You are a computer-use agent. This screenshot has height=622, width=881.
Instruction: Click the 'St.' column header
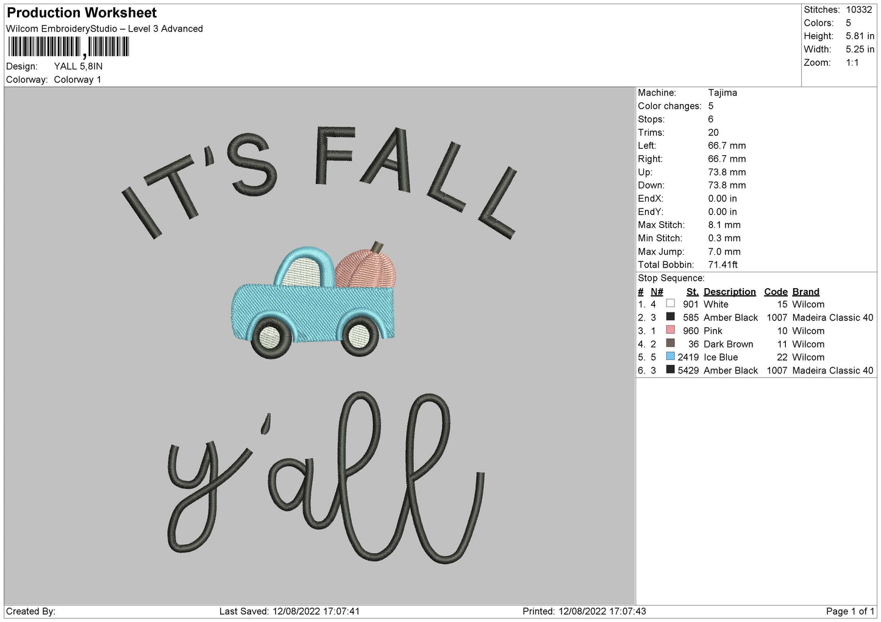(692, 292)
